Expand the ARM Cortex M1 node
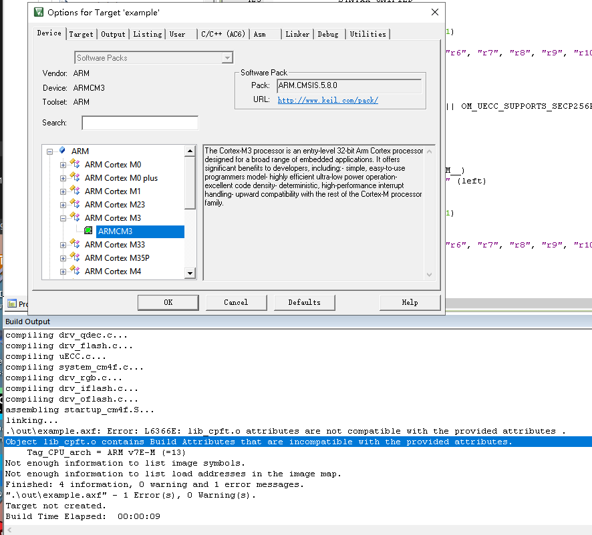Image resolution: width=592 pixels, height=535 pixels. click(x=63, y=191)
